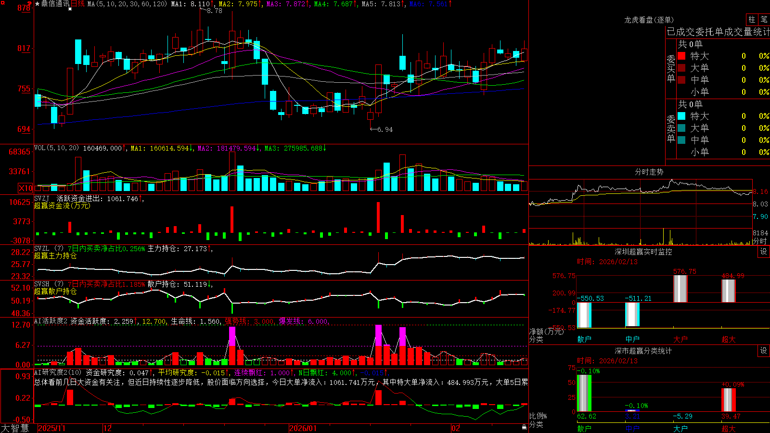Click cyan 特大 sell-order color swatch
770x433 pixels.
point(681,116)
